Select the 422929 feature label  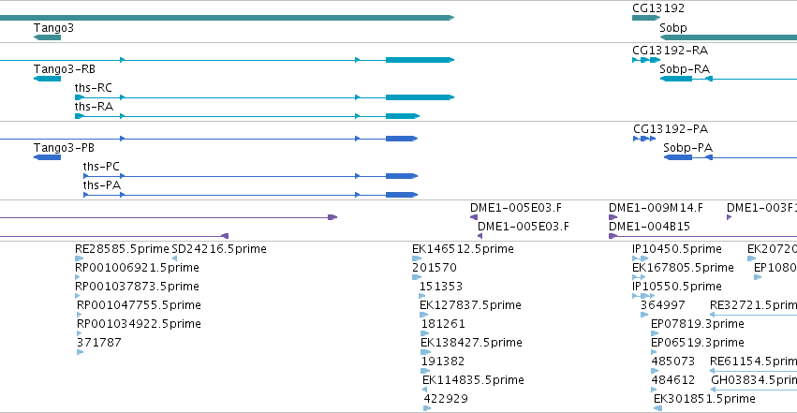446,399
